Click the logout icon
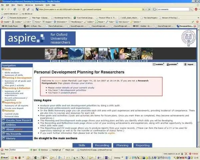Viewport: 200px width, 160px height. [185, 64]
